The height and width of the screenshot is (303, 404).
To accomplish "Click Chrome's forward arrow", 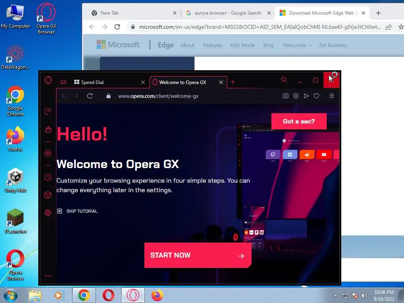I will (x=104, y=27).
